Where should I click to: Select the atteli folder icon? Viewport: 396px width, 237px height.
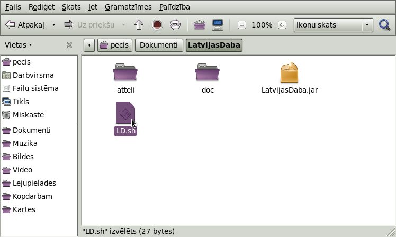pyautogui.click(x=125, y=72)
